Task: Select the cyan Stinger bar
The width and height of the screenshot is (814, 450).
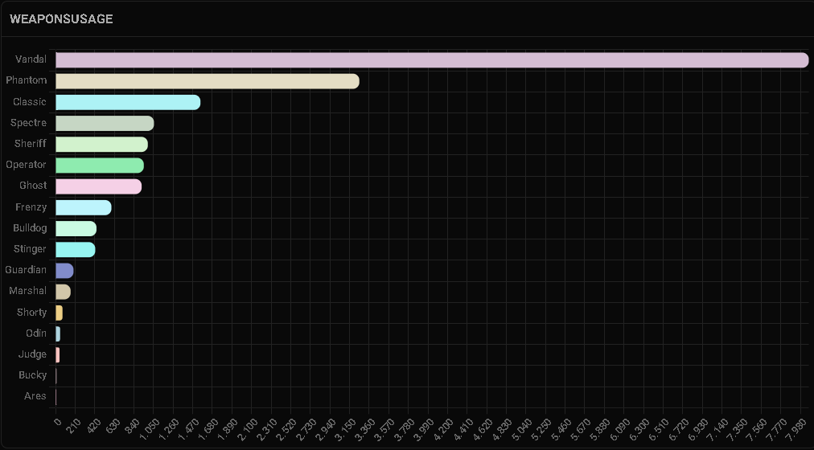Action: pos(75,249)
